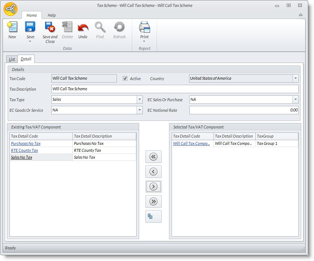
Task: Toggle the Active checkbox
Action: (x=125, y=79)
